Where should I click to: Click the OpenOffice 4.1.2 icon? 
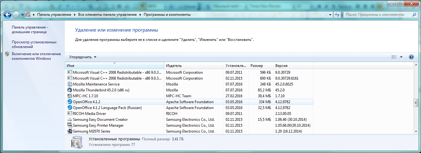tap(70, 102)
